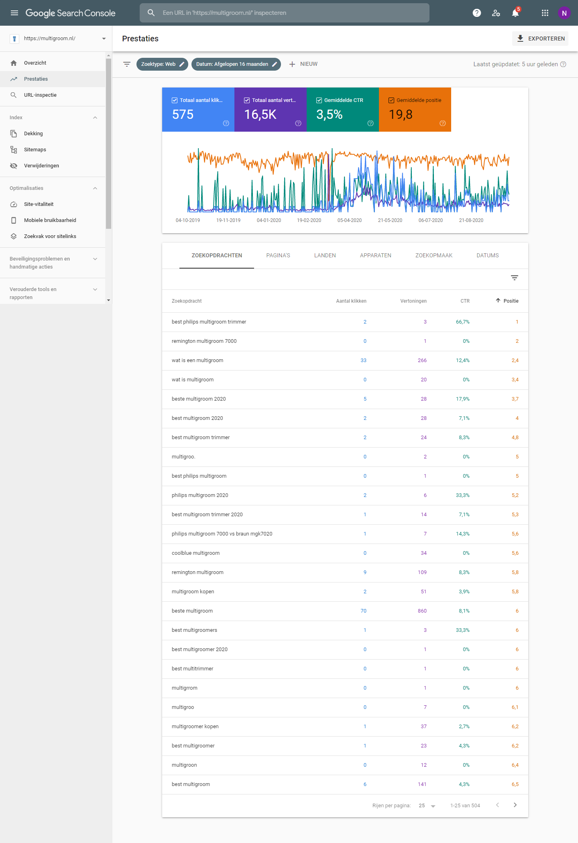This screenshot has height=843, width=578.
Task: Switch to Datums tab
Action: tap(488, 255)
